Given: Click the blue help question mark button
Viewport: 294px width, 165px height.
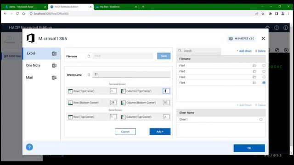Looking at the screenshot, I should point(29,147).
